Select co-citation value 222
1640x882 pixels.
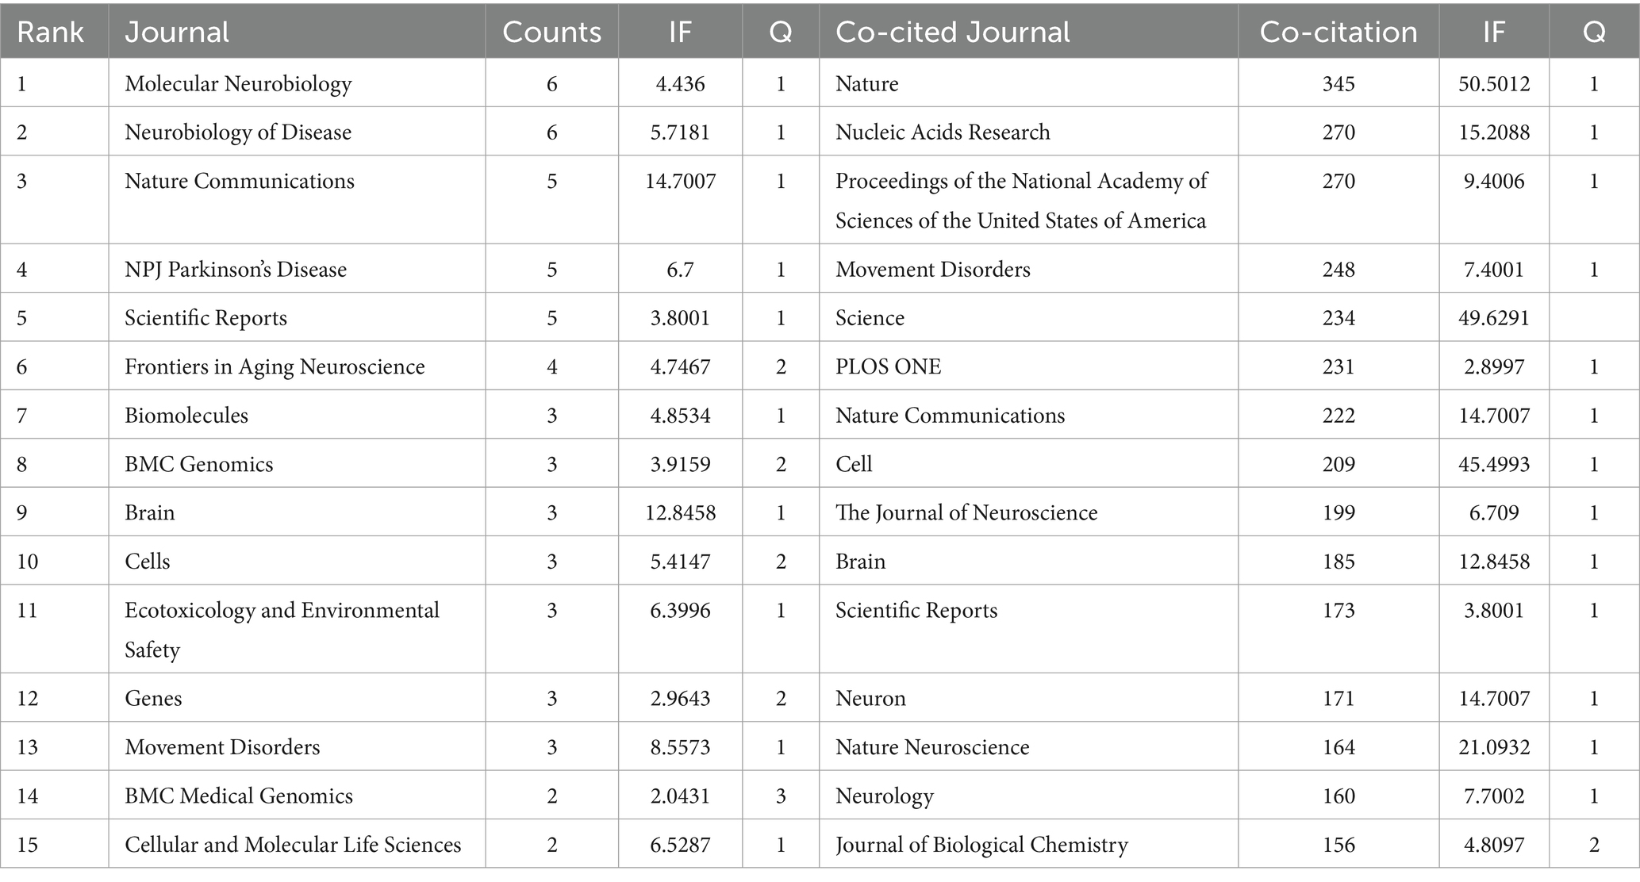tap(1339, 416)
